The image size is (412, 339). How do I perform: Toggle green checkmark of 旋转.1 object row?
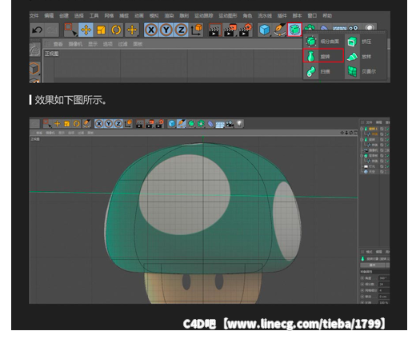387,129
